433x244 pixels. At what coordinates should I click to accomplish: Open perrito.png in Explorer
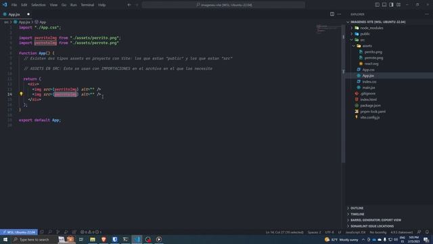pos(373,52)
